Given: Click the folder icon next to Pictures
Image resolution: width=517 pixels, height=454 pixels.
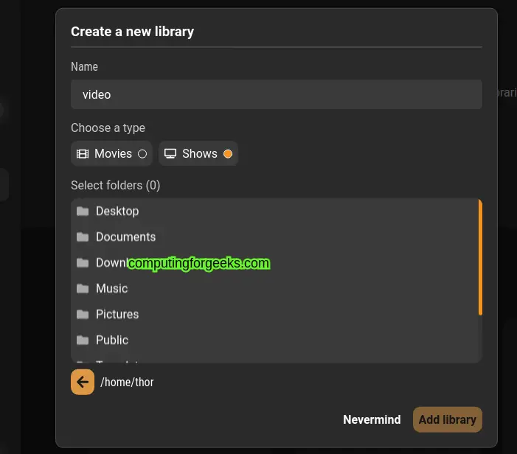Looking at the screenshot, I should tap(83, 314).
